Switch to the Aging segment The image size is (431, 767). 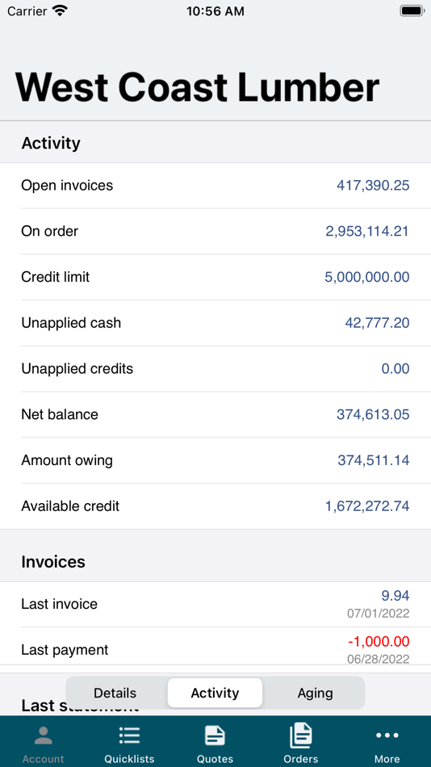[315, 693]
